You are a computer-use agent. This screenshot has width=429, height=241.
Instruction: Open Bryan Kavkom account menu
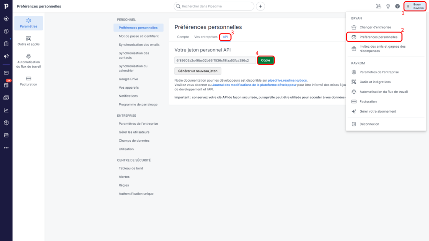(415, 6)
